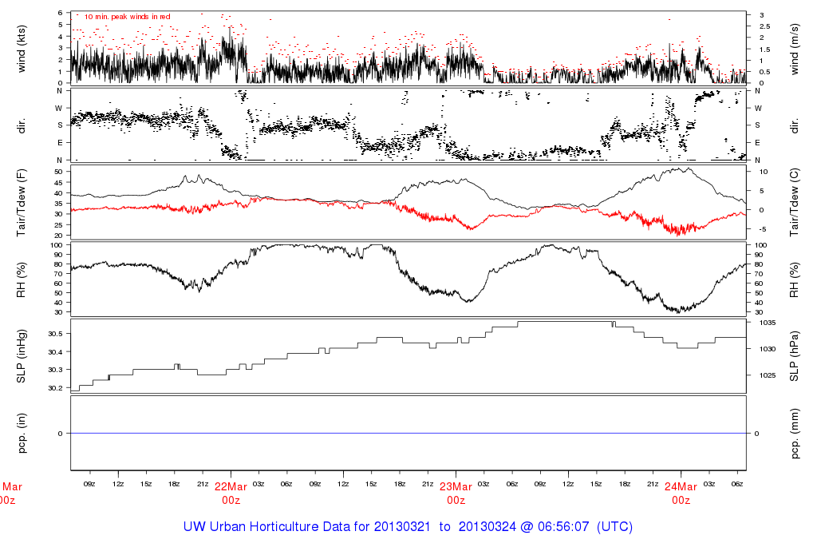The image size is (817, 559).
Task: Click the chart title 'UW Urban Horticulture Data'
Action: pos(266,527)
